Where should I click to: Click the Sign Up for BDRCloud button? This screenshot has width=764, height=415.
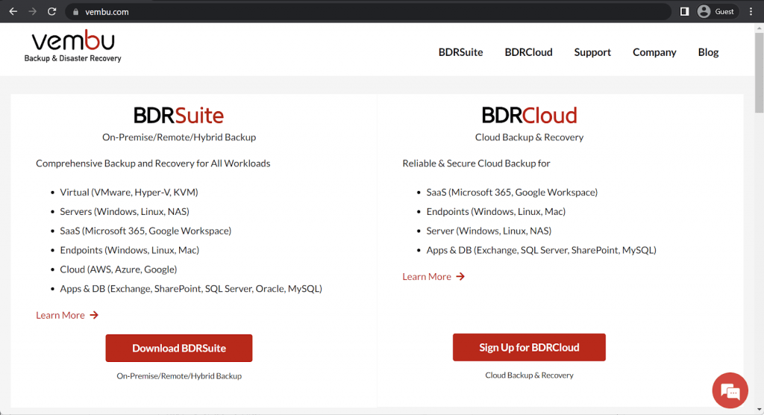pos(529,347)
